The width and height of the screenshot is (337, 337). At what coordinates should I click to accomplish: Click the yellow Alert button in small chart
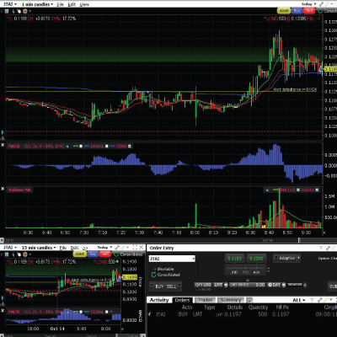(x=79, y=254)
